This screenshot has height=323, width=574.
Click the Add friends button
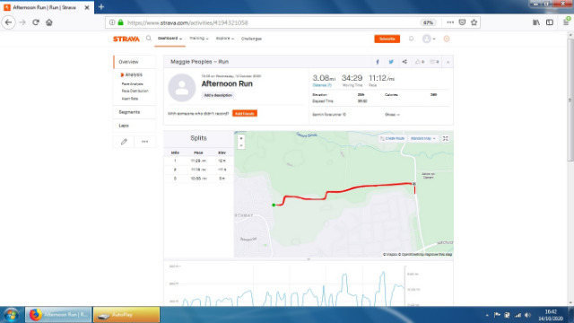[245, 114]
